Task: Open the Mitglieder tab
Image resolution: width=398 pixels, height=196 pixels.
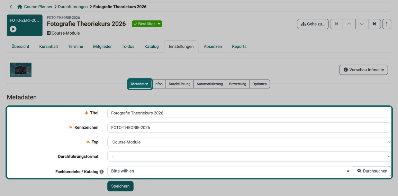Action: click(x=102, y=47)
